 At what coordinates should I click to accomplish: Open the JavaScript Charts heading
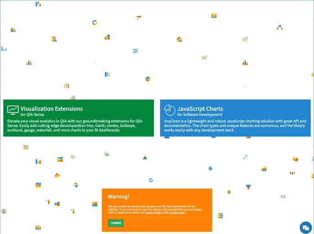click(x=200, y=109)
